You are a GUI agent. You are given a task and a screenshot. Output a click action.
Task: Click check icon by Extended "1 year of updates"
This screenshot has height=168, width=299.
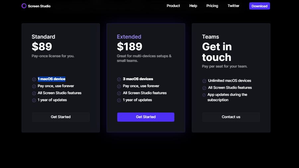click(x=119, y=100)
